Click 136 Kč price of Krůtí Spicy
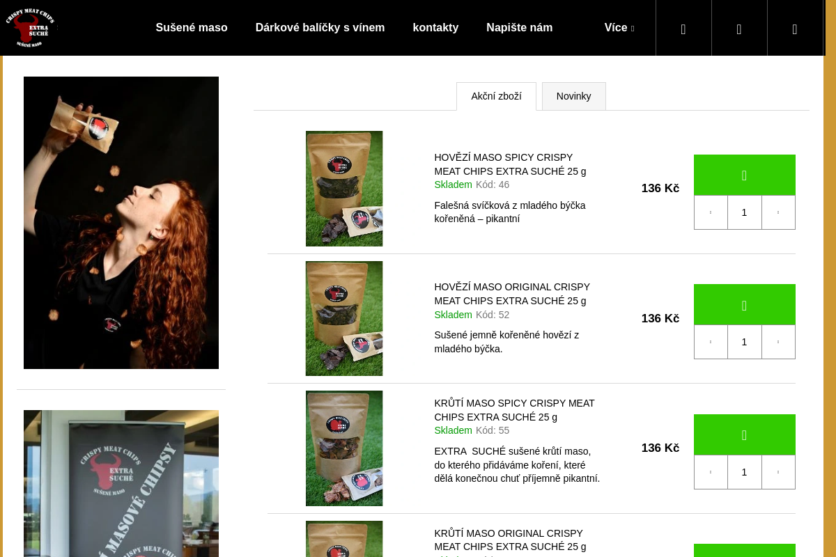The image size is (836, 557). click(660, 448)
